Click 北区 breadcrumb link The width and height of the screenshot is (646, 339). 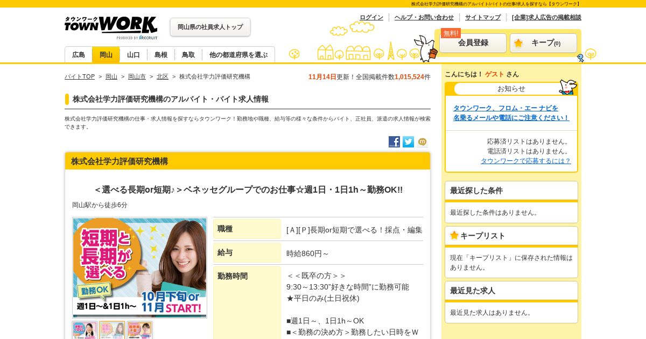coord(163,76)
